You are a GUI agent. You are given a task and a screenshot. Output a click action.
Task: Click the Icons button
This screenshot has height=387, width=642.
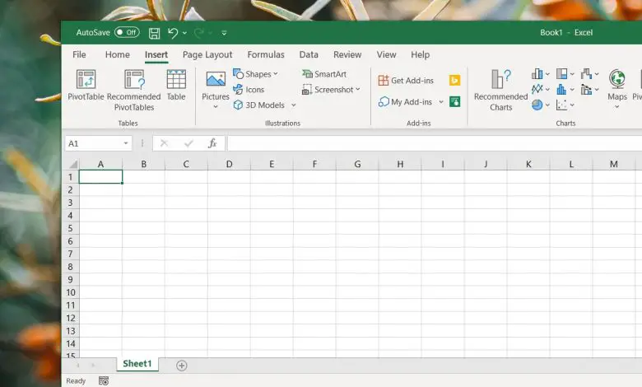(249, 89)
